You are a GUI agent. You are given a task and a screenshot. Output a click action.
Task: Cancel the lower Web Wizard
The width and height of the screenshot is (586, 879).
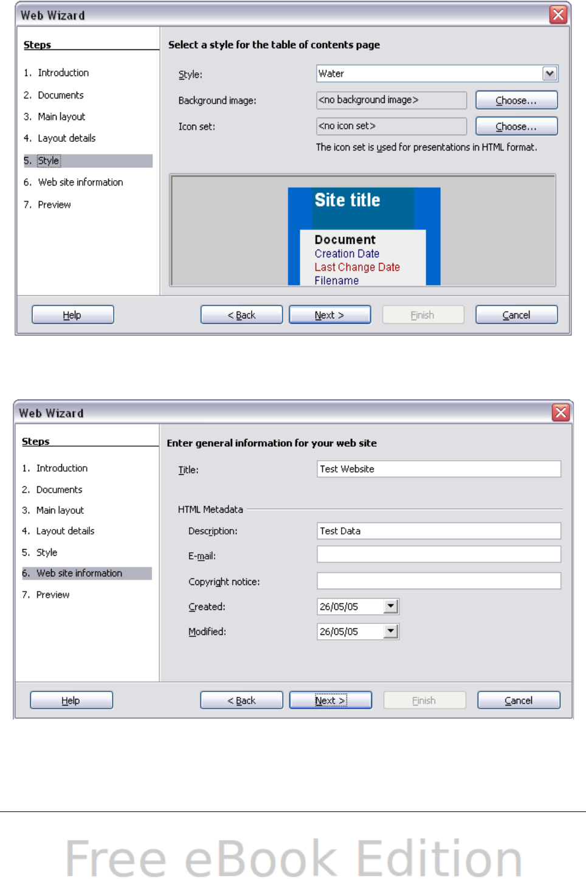[x=519, y=700]
